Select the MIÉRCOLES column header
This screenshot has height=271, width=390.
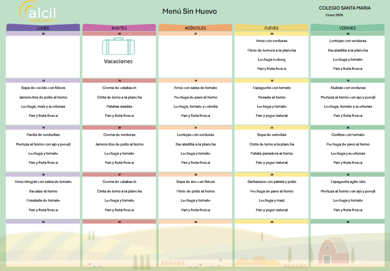click(x=195, y=28)
